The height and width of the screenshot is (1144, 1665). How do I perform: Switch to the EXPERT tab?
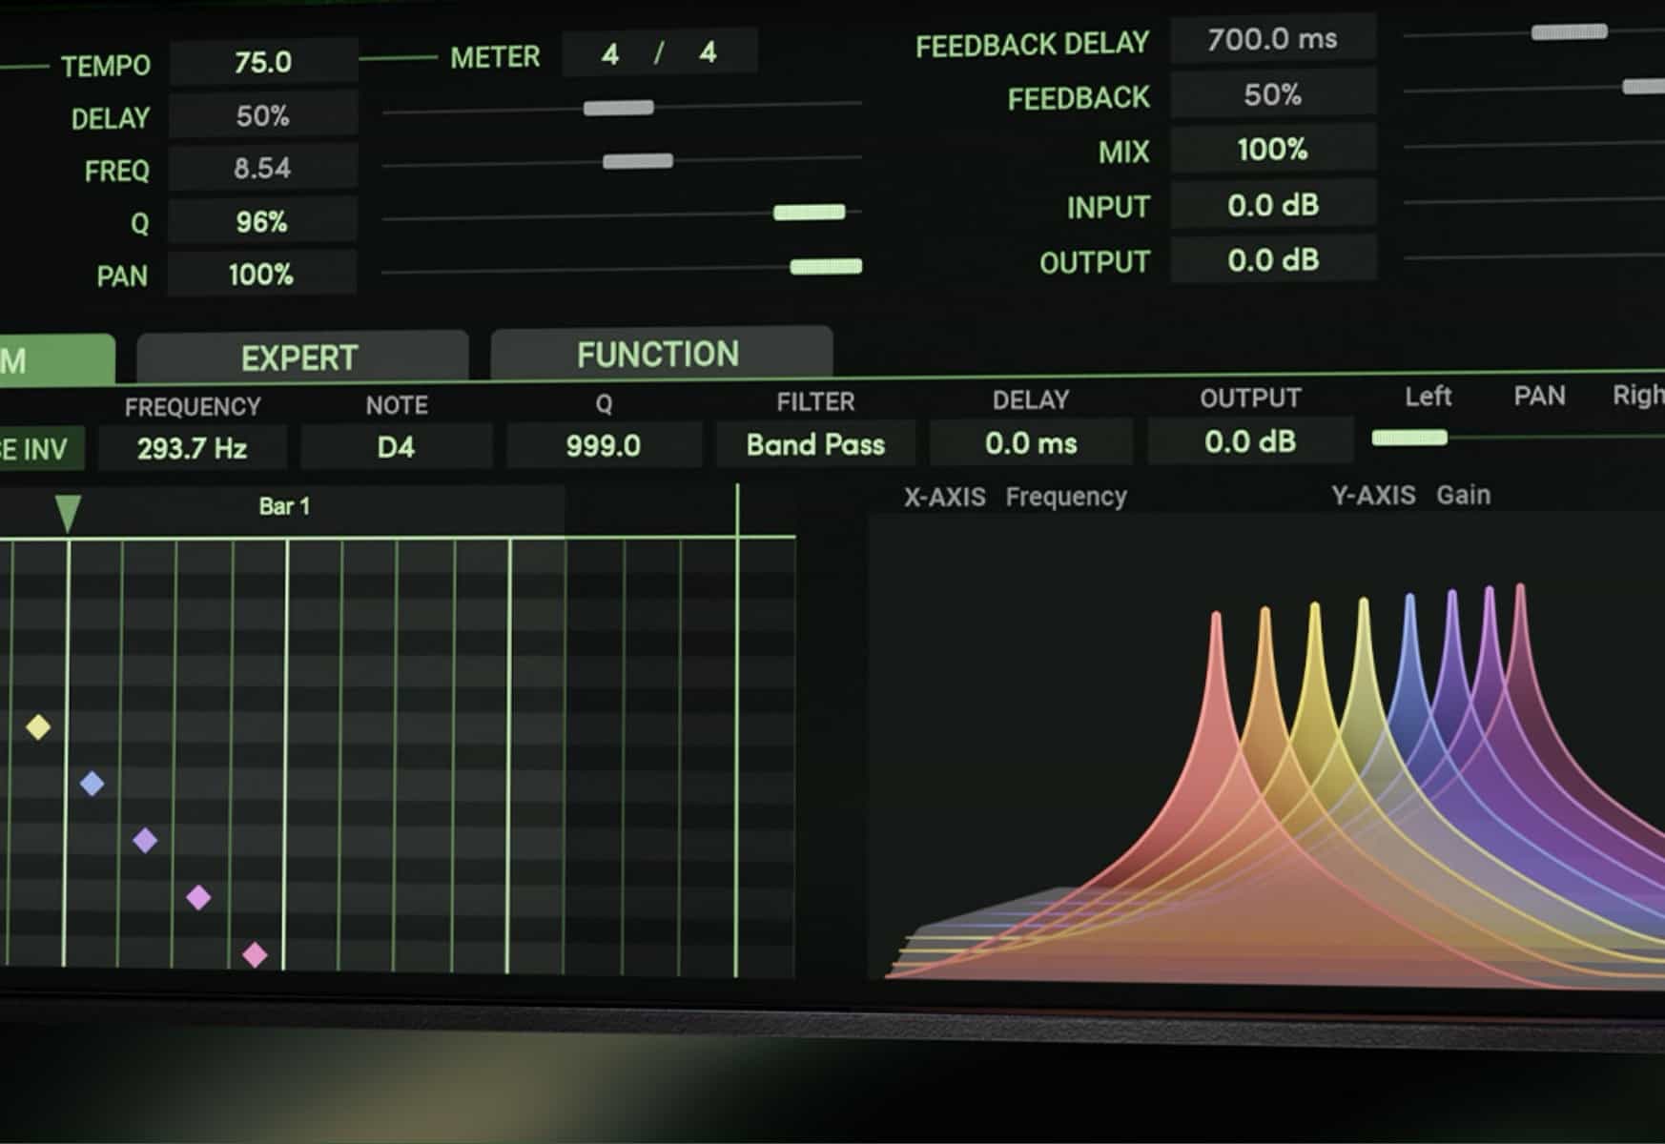coord(300,358)
